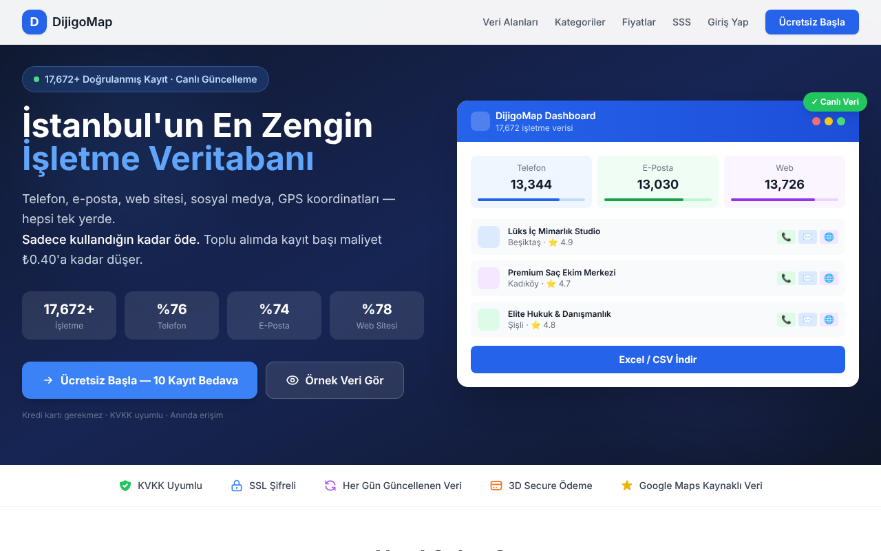Click the Telefon 13,344 progress bar
The image size is (881, 551).
531,200
